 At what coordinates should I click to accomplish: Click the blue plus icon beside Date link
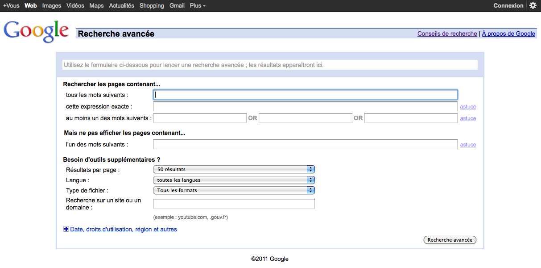pyautogui.click(x=66, y=229)
